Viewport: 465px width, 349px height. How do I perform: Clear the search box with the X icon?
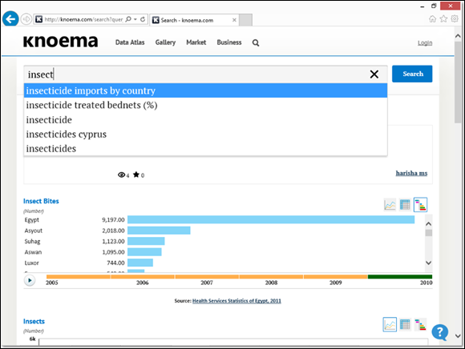pos(374,74)
